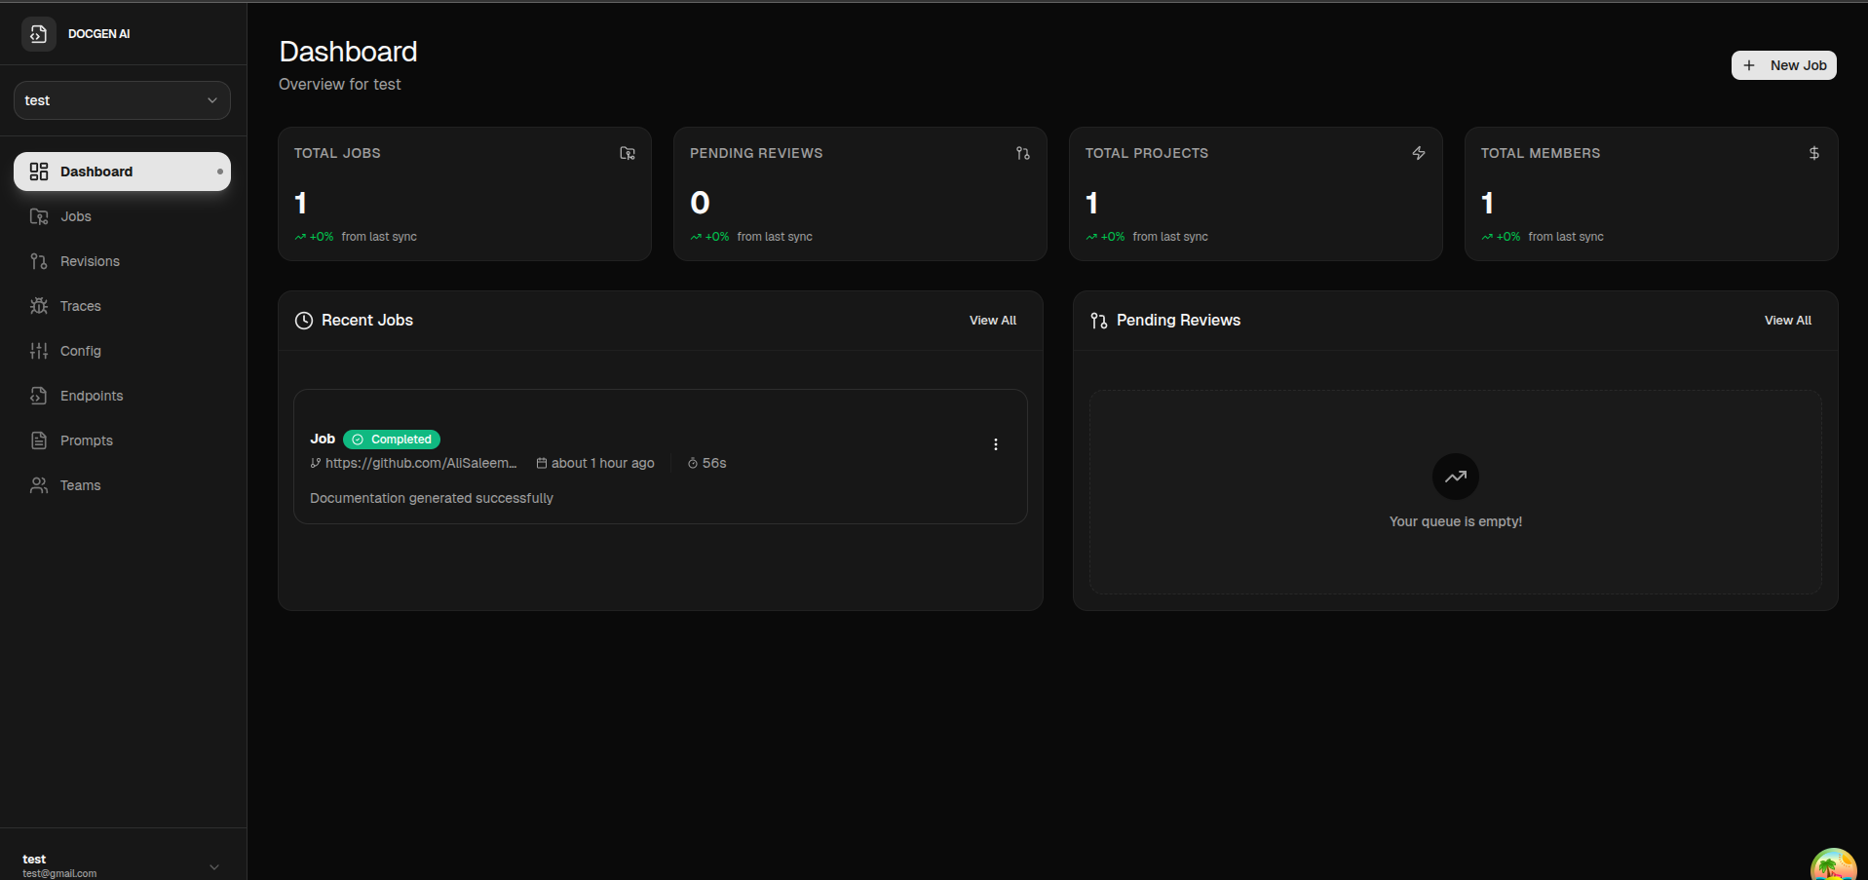
Task: Click the Prompts document icon
Action: click(39, 440)
